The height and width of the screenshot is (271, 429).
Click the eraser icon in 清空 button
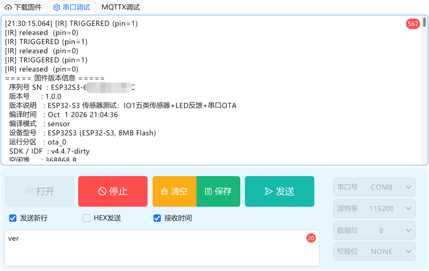tap(164, 191)
